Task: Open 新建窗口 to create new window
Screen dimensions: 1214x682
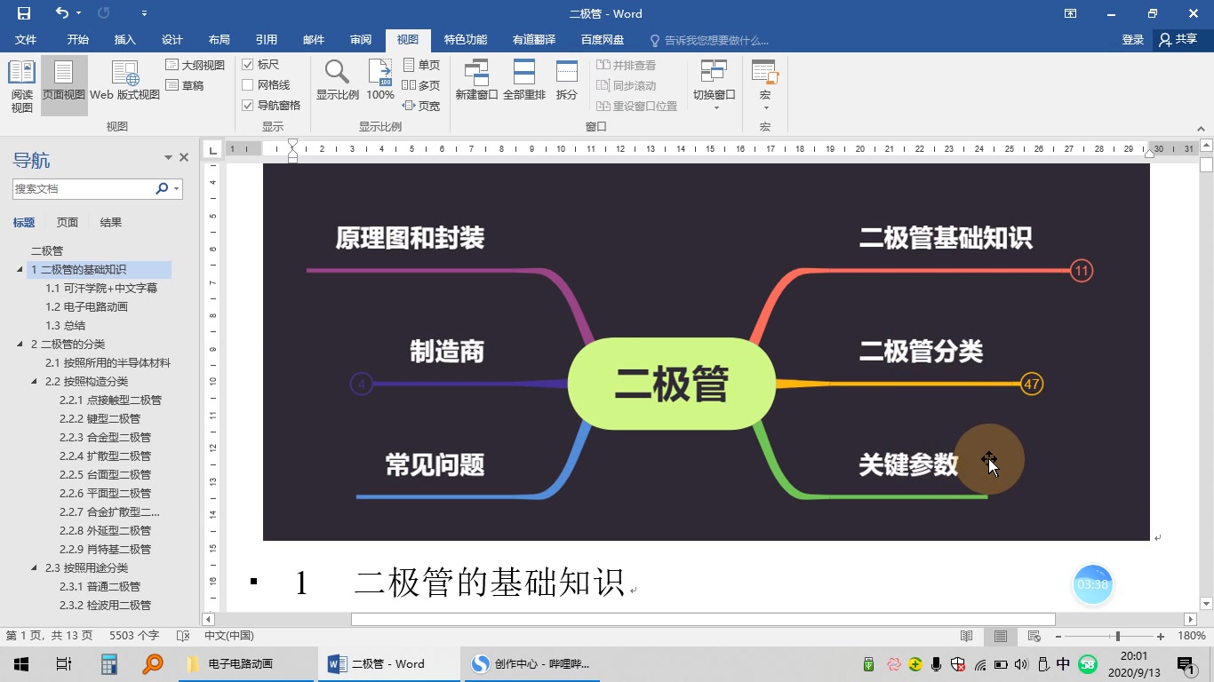Action: pyautogui.click(x=476, y=80)
